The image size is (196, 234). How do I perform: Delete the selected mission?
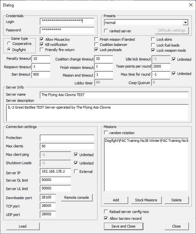point(176,200)
